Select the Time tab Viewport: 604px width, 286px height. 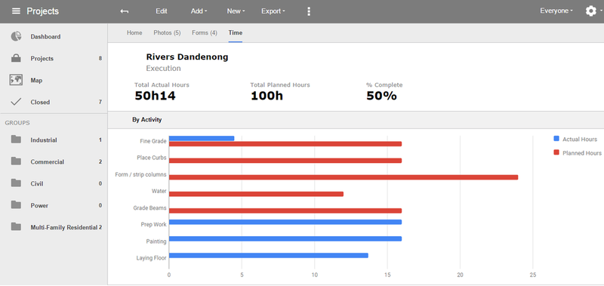point(236,32)
